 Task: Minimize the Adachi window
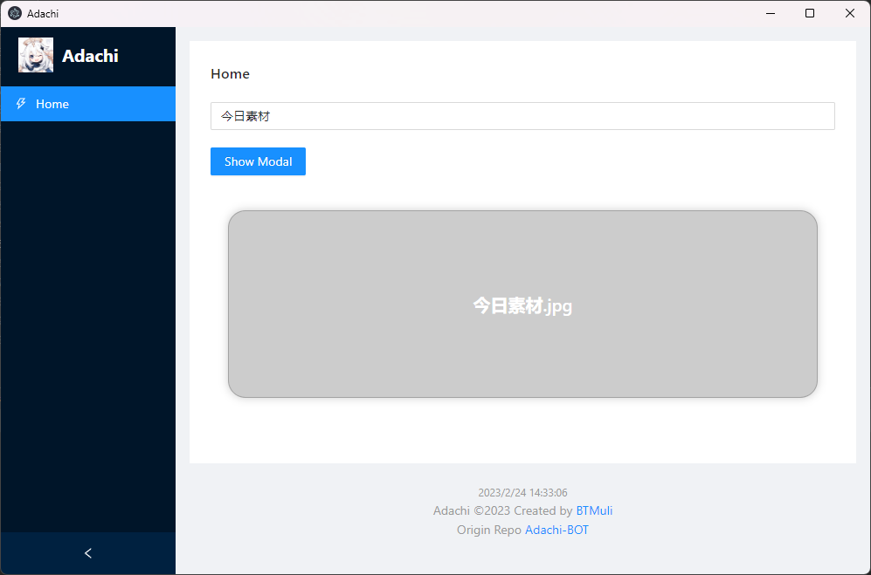[770, 13]
